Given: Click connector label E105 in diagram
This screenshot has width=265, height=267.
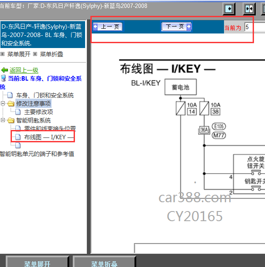Looking at the screenshot, I should 219,126.
